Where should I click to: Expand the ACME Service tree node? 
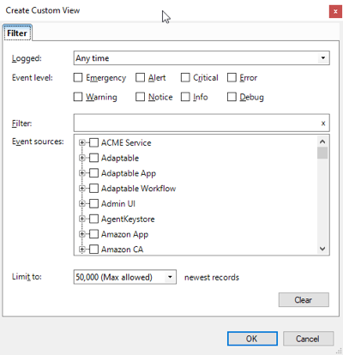coord(82,142)
